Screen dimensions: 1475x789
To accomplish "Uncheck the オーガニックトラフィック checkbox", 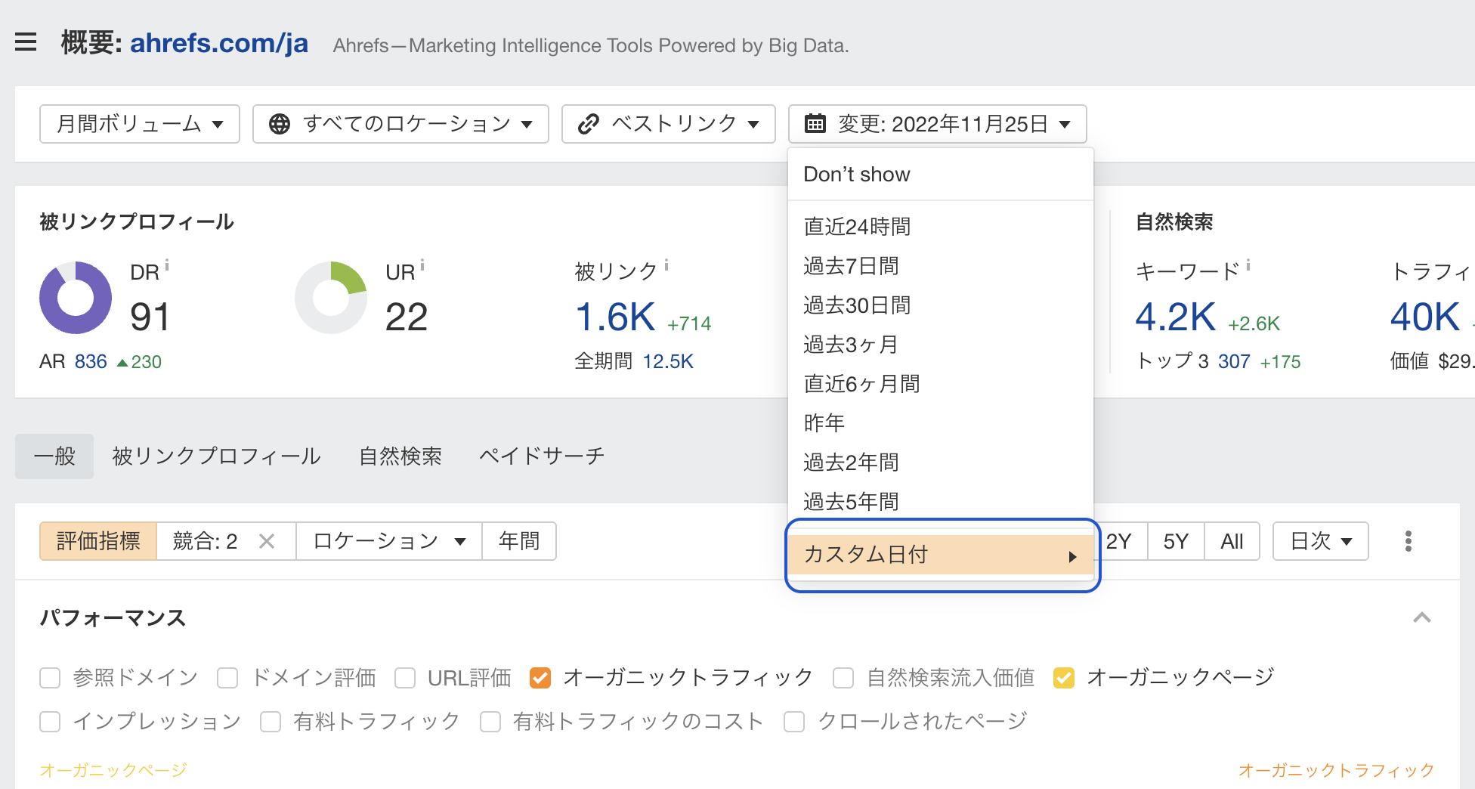I will click(540, 678).
